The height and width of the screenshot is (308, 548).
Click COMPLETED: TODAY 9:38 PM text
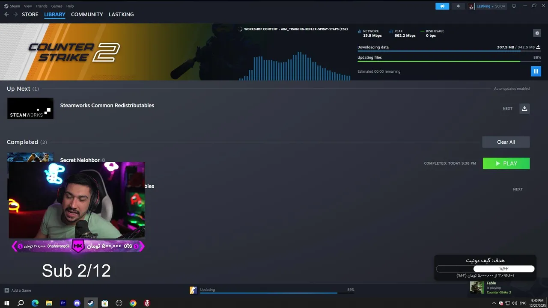pyautogui.click(x=450, y=163)
